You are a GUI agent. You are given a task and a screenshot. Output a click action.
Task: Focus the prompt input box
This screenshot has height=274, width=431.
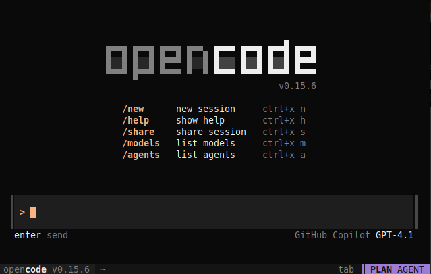point(214,212)
